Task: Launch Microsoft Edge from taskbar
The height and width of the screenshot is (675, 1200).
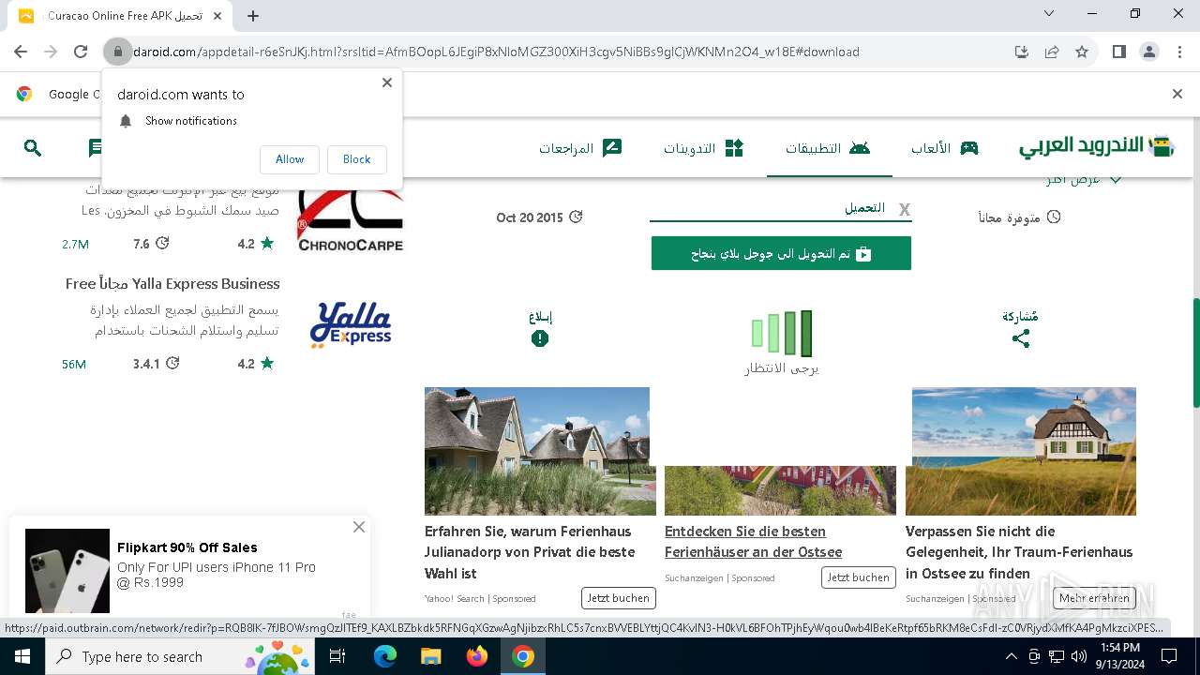Action: tap(385, 656)
